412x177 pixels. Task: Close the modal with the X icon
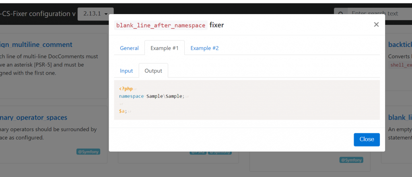point(376,25)
